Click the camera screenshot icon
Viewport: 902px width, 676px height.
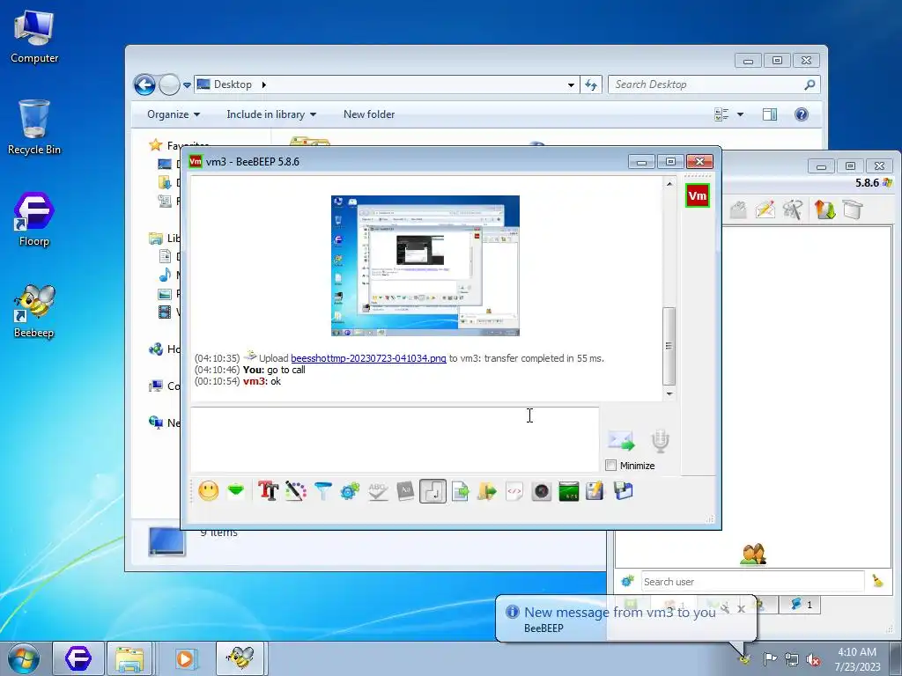coord(542,491)
